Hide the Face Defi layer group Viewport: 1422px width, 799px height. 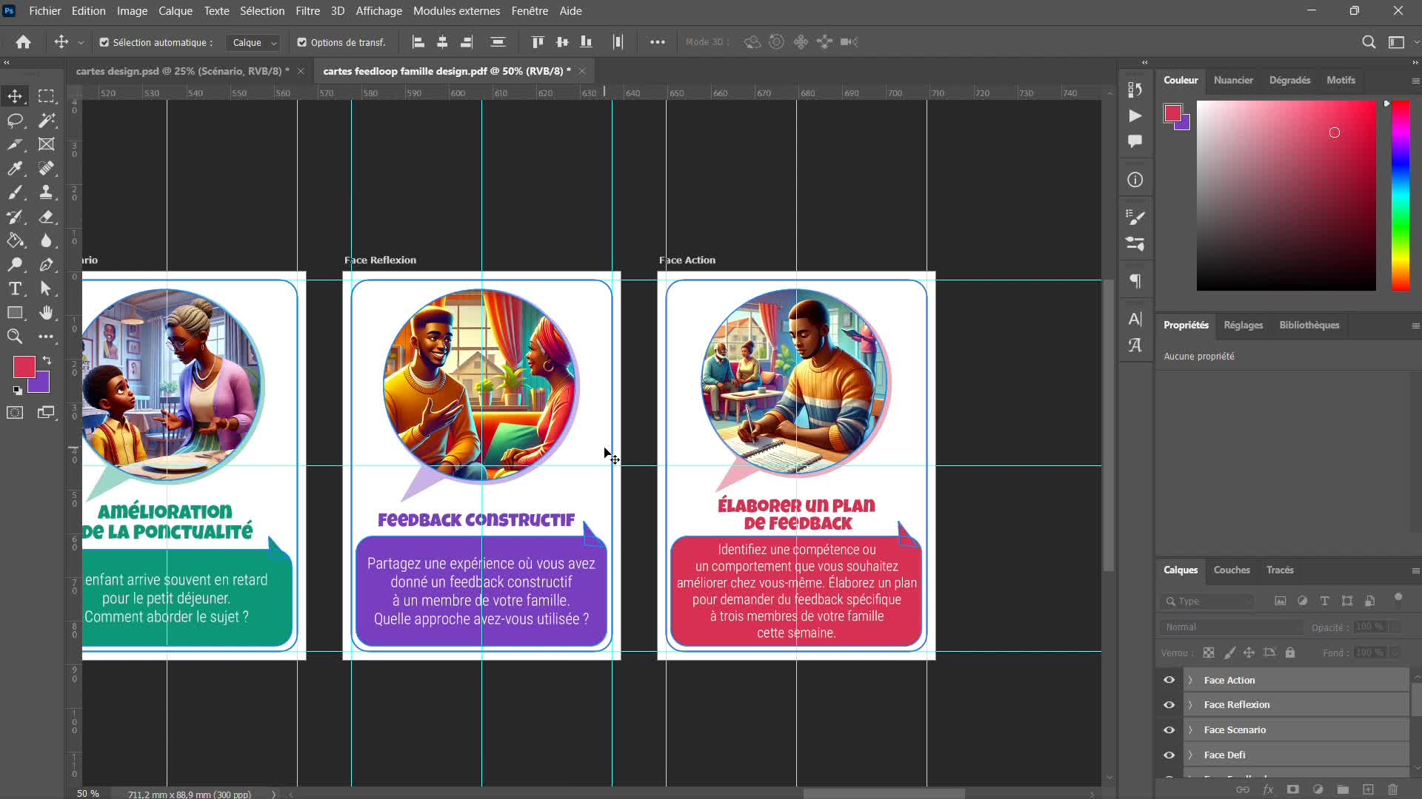pos(1169,755)
